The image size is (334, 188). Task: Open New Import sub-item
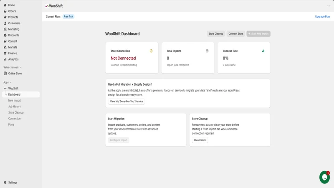15,100
